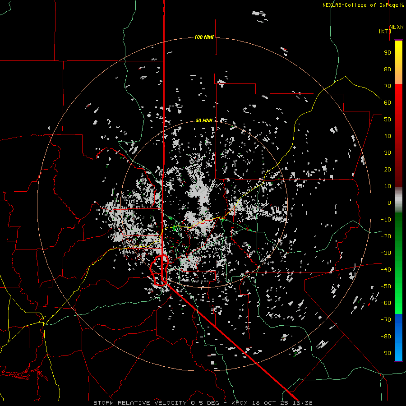Screen dimensions: 406x406
Task: Click the -40 value on the velocity scale
Action: point(386,270)
